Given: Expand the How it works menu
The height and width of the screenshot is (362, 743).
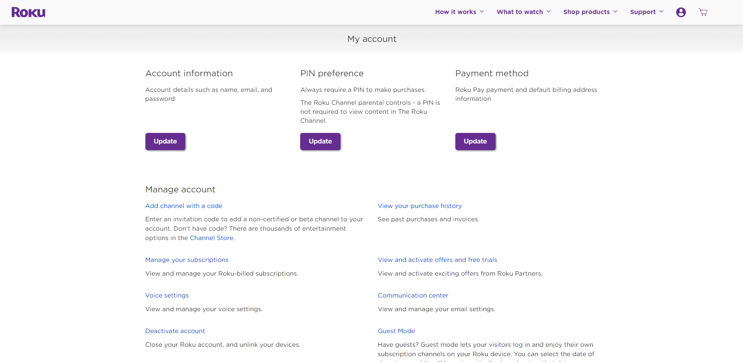Looking at the screenshot, I should [x=459, y=12].
